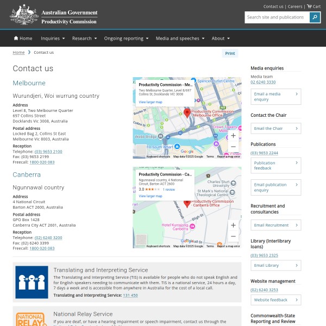Click the Melbourne telephone number link
This screenshot has height=326, width=326.
tap(48, 152)
